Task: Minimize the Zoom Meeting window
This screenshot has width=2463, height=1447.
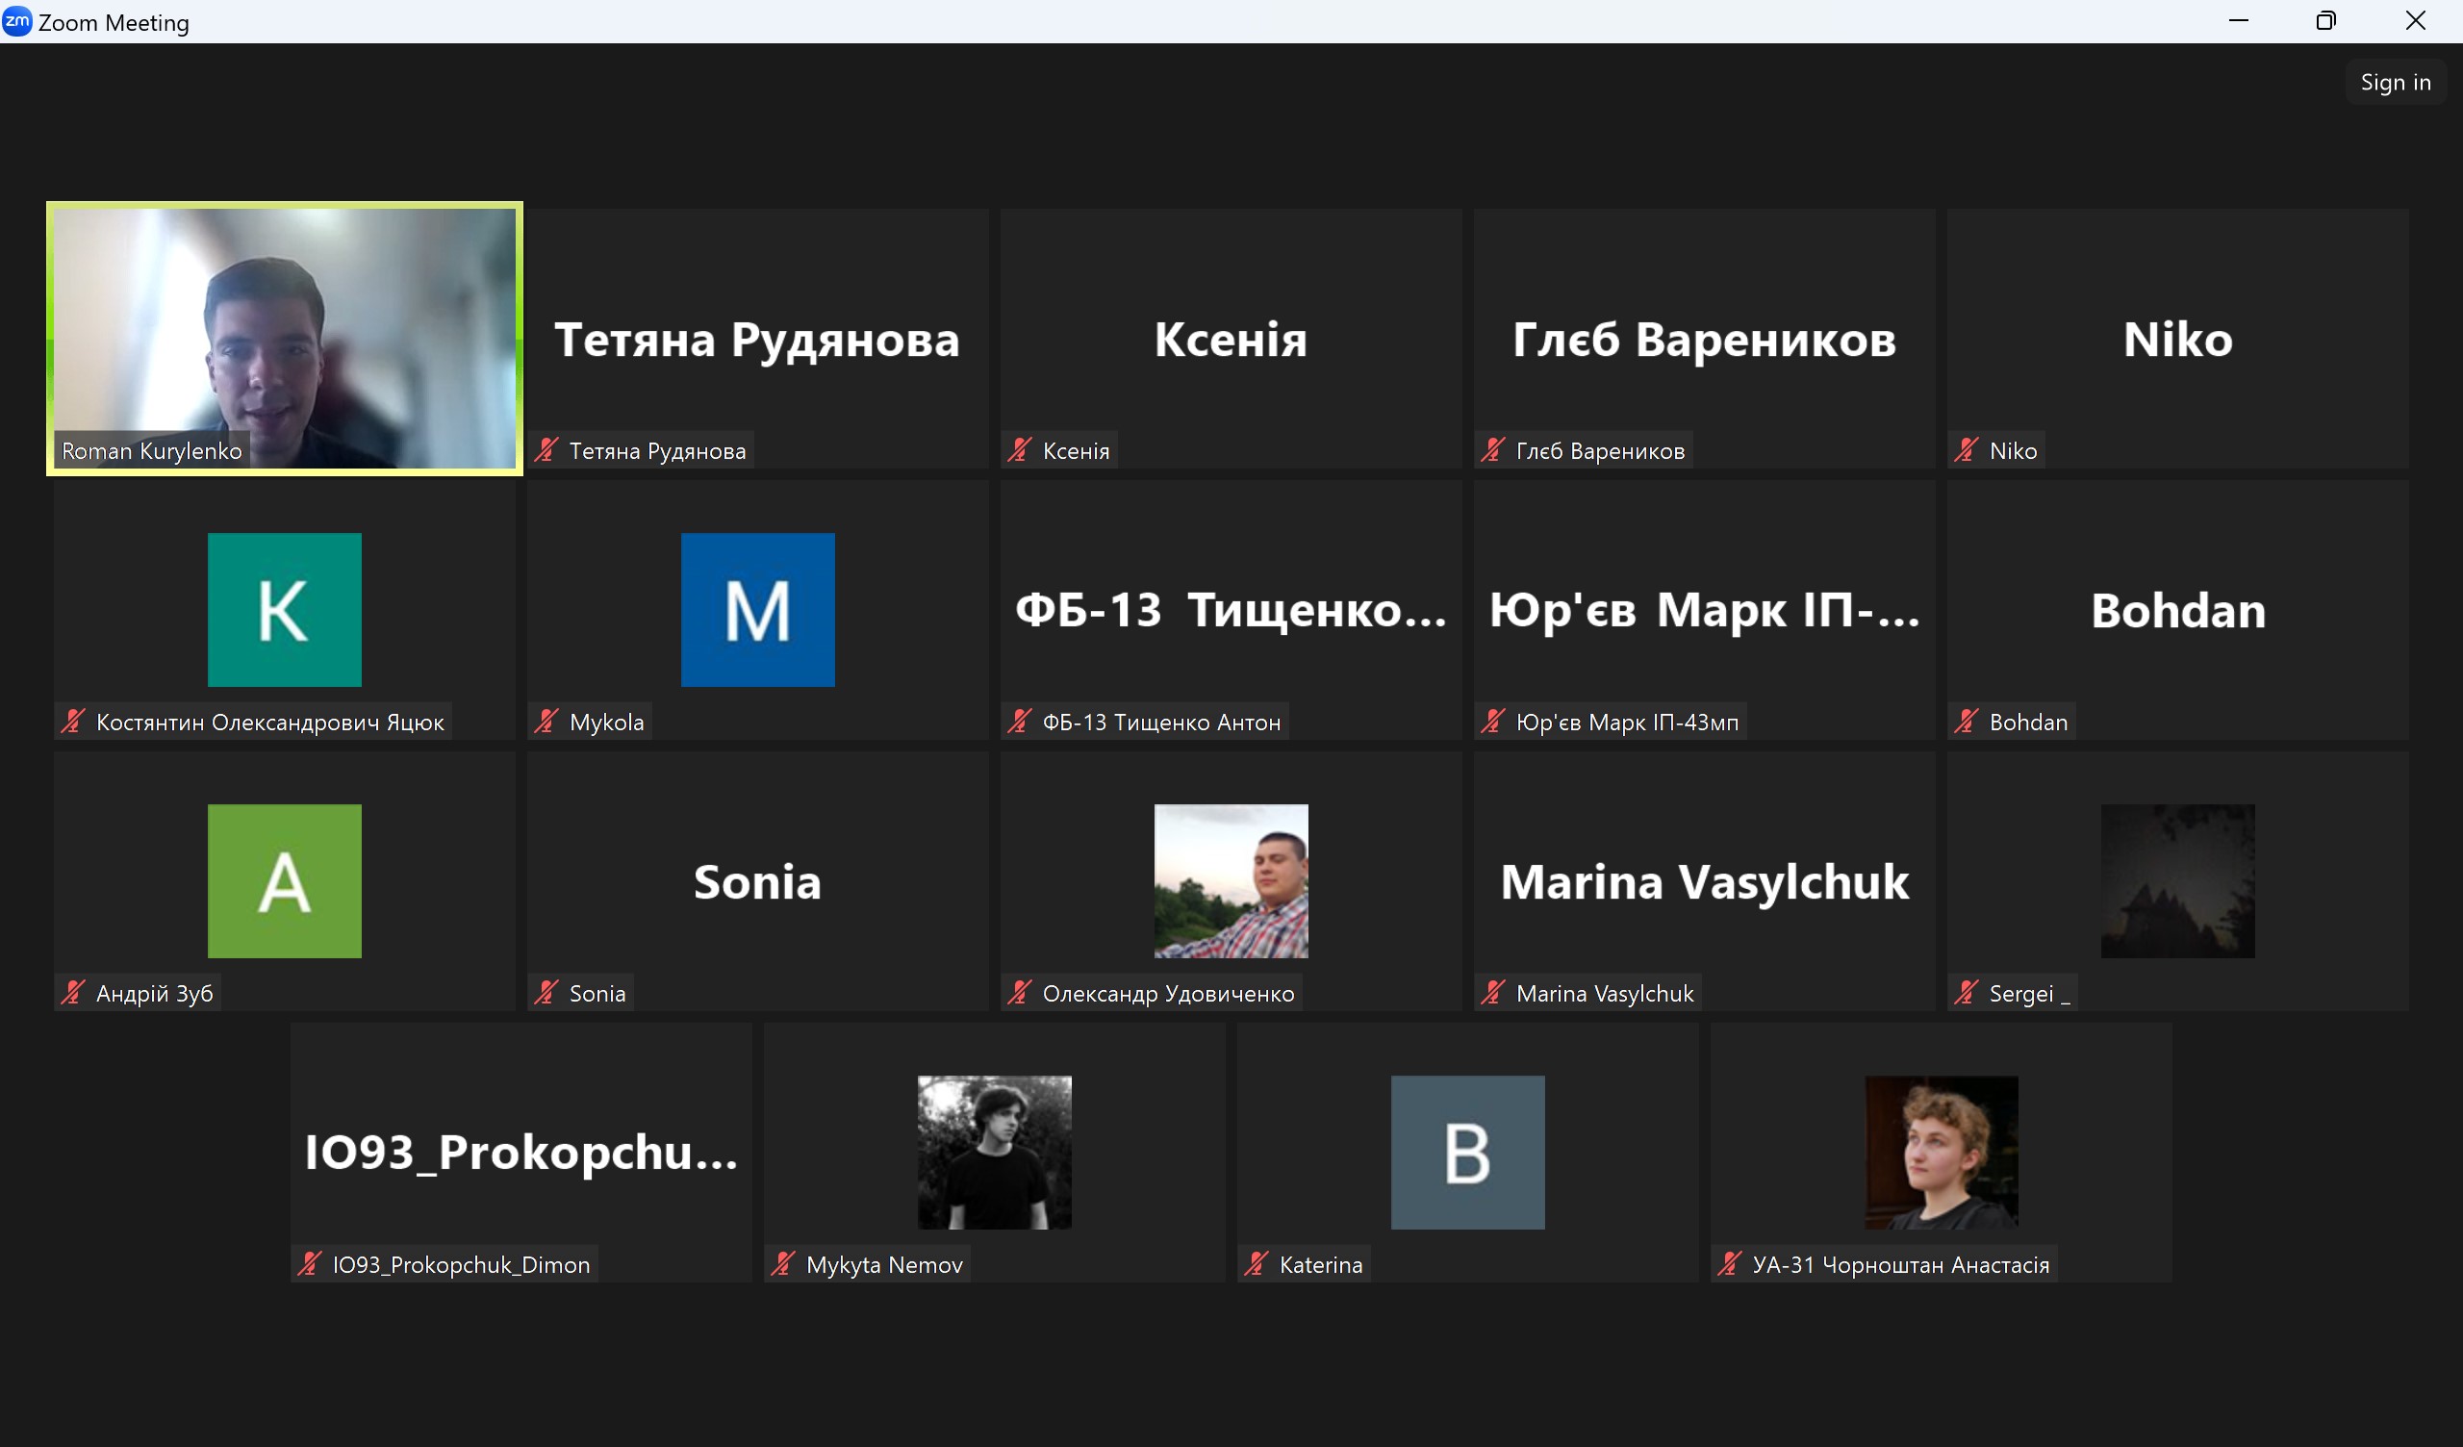Action: 2238,20
